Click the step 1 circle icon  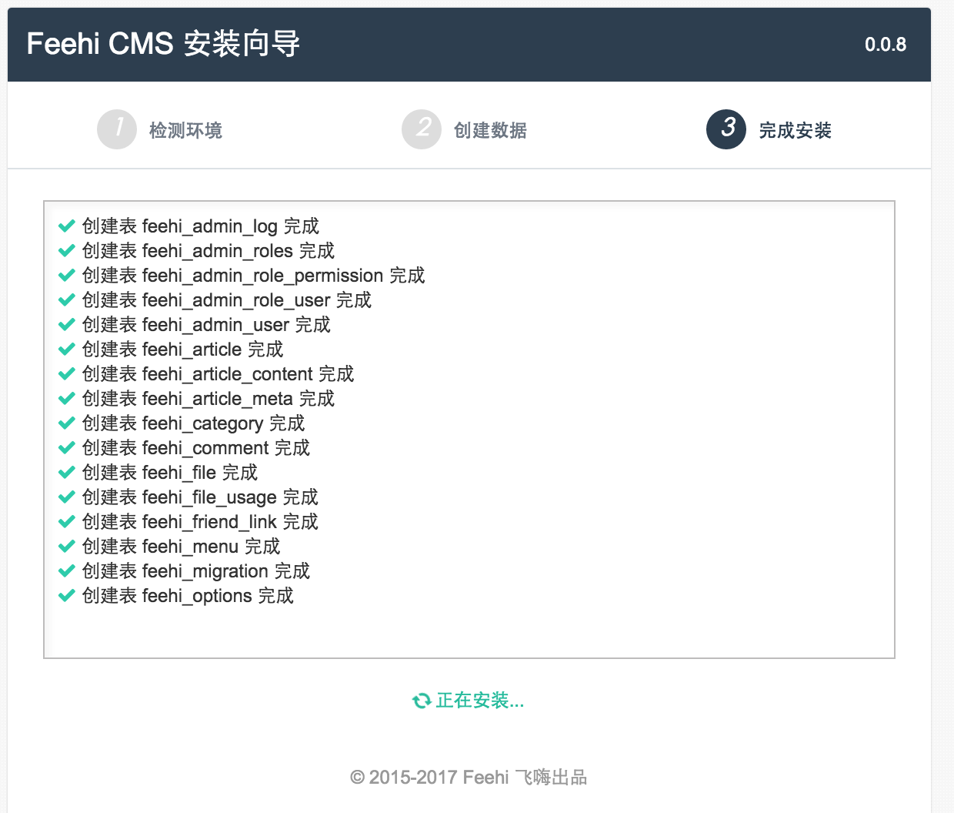(x=117, y=129)
